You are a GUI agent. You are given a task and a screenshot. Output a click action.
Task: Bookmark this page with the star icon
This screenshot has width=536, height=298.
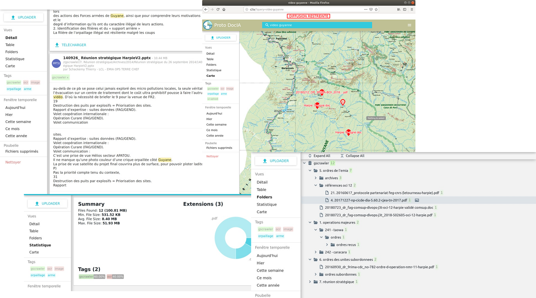click(376, 9)
